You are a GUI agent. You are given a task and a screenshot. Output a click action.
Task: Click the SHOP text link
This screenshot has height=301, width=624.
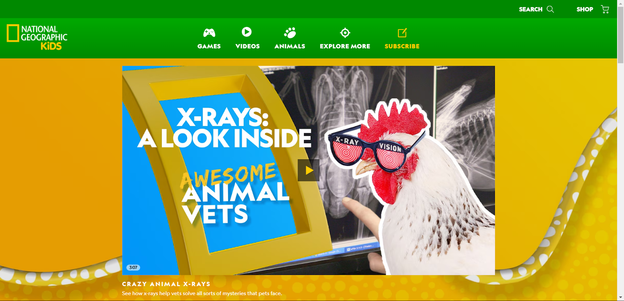(x=585, y=9)
